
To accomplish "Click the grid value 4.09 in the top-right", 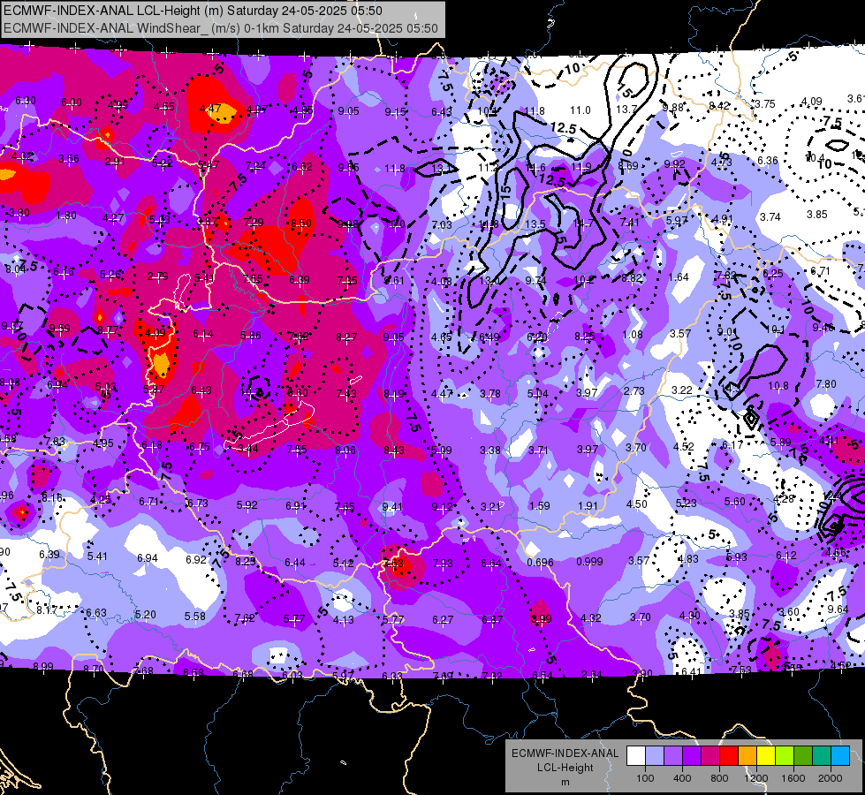I will point(811,102).
